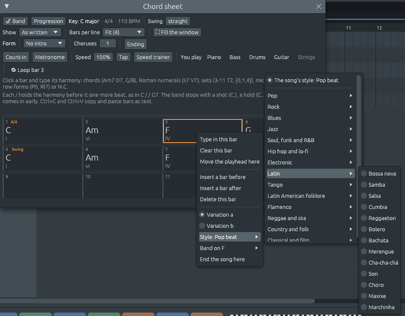Toggle the Ending button

pyautogui.click(x=136, y=44)
